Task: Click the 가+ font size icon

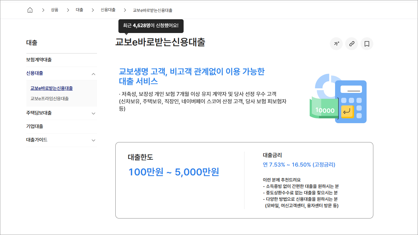Action: 336,44
